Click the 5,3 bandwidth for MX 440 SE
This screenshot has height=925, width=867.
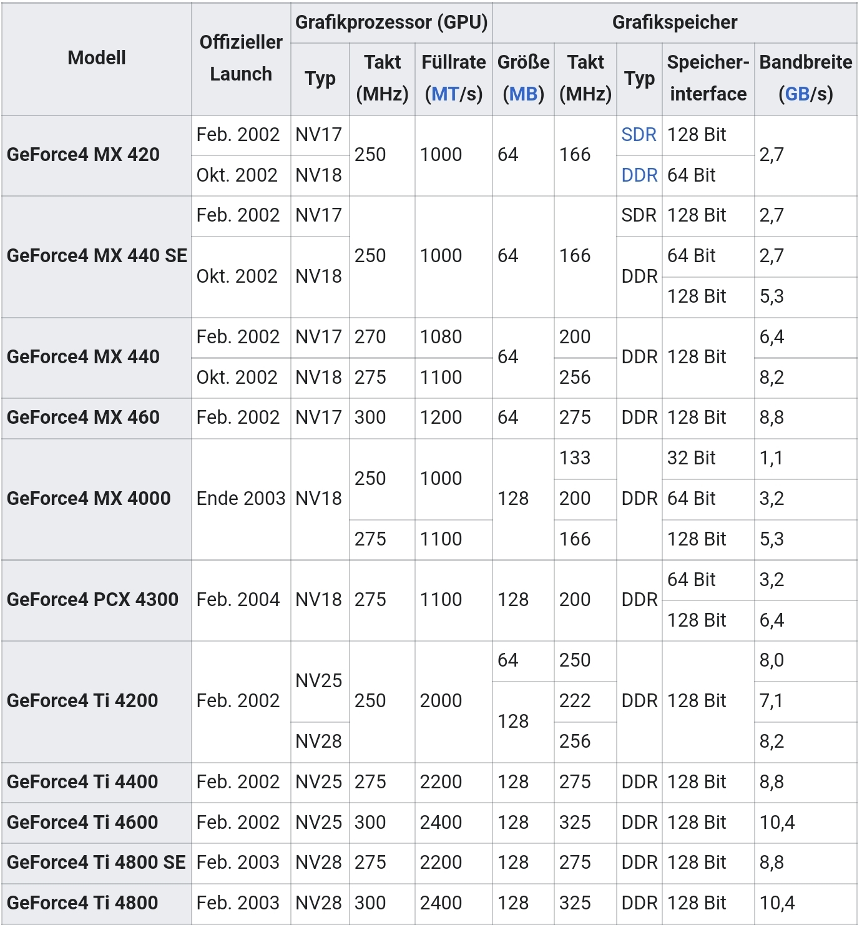[x=805, y=297]
